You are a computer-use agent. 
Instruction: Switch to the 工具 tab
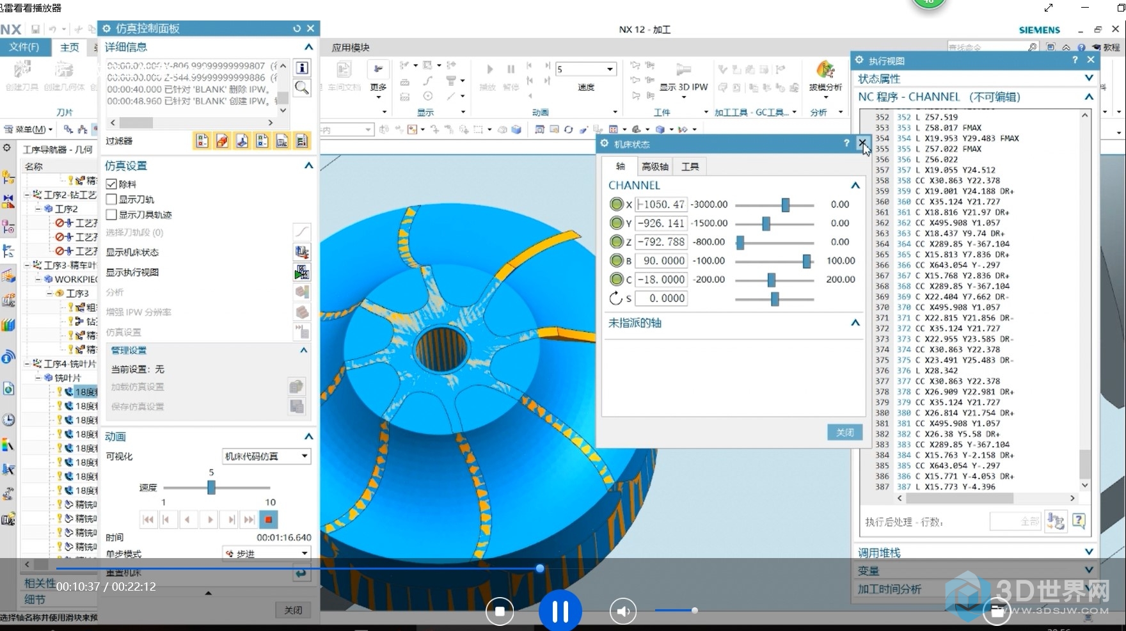click(690, 166)
